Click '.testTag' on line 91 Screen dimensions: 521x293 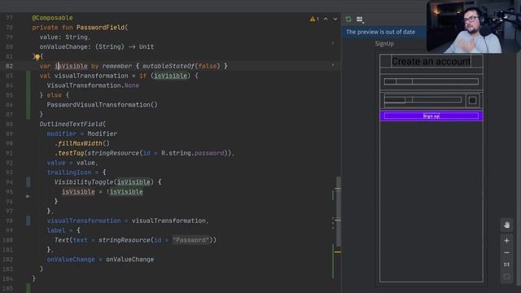[69, 153]
